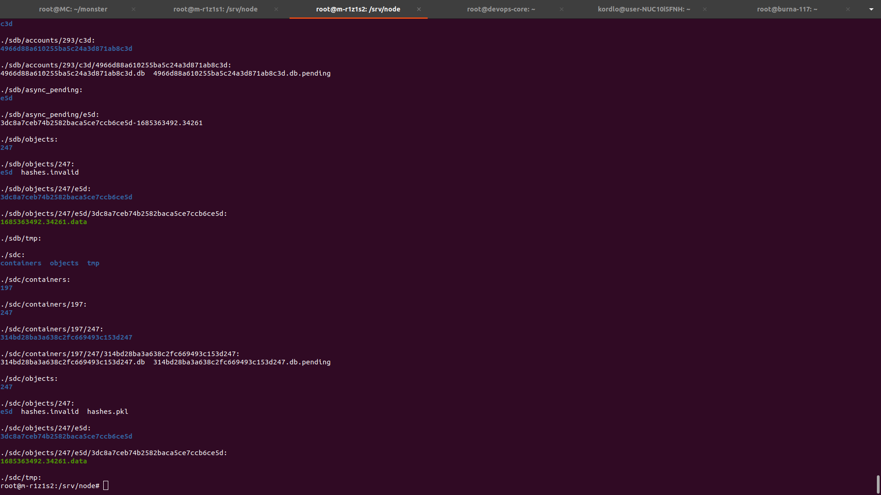Select the root@m-r1z1s2: /srv/node tab
This screenshot has width=881, height=495.
click(358, 9)
